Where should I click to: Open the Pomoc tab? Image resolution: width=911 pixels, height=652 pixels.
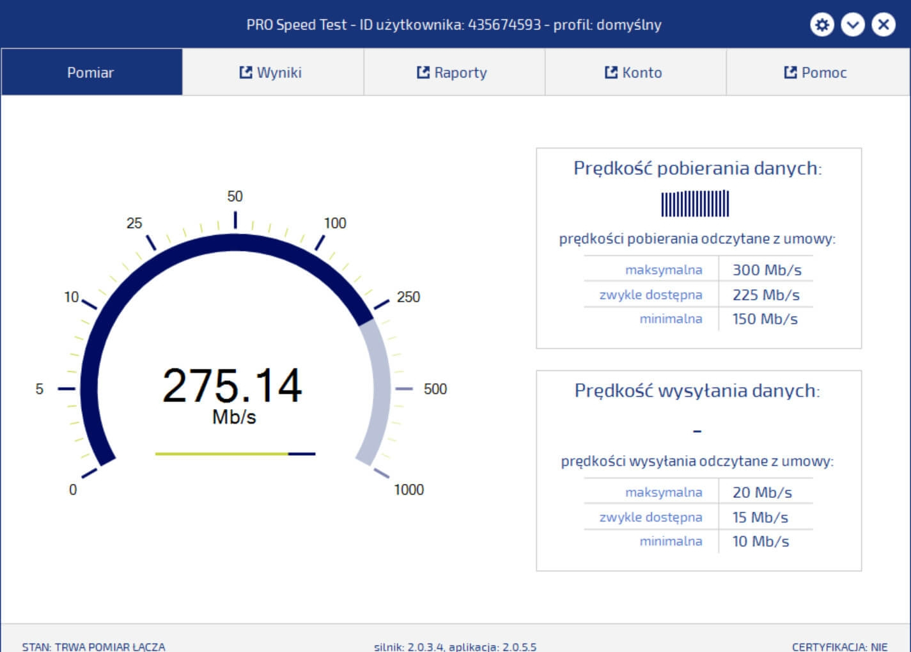coord(818,72)
